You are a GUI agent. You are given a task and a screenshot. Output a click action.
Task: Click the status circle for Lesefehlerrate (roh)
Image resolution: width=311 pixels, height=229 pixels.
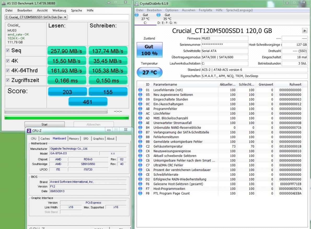coord(140,90)
